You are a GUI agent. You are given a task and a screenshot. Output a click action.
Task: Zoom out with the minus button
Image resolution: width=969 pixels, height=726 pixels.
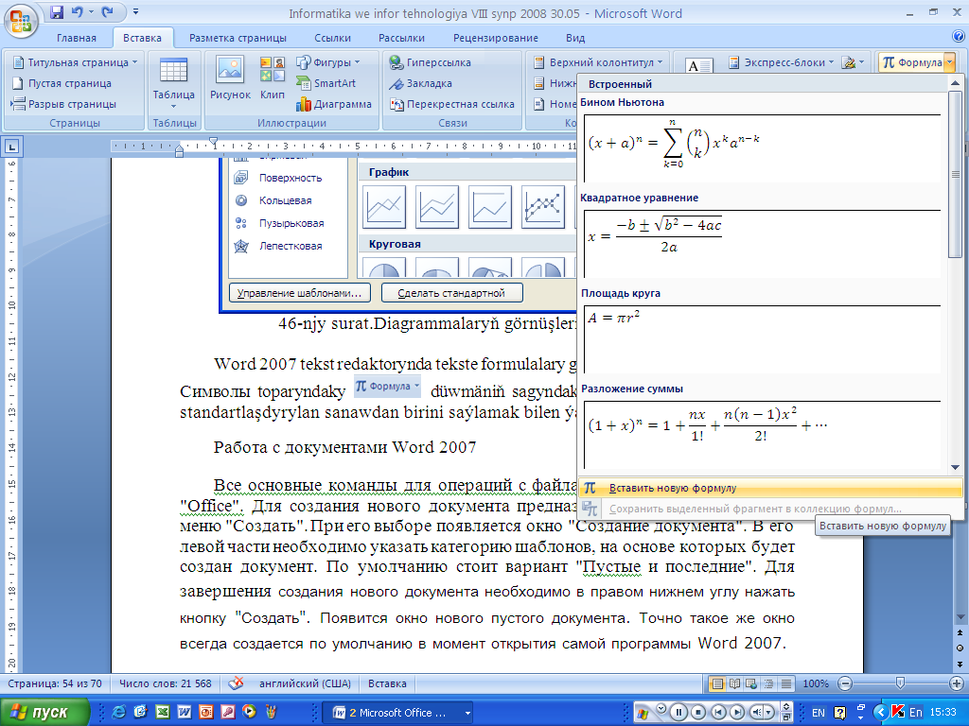(x=845, y=683)
